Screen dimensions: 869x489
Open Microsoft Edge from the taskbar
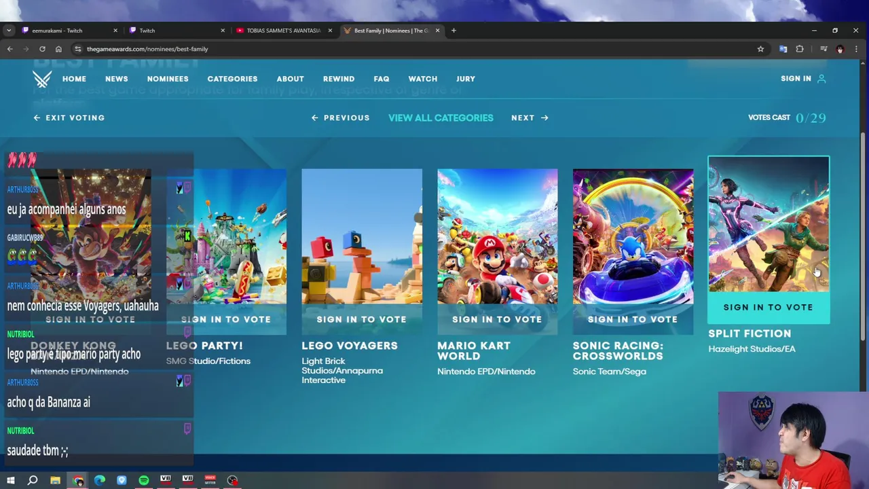(x=100, y=480)
